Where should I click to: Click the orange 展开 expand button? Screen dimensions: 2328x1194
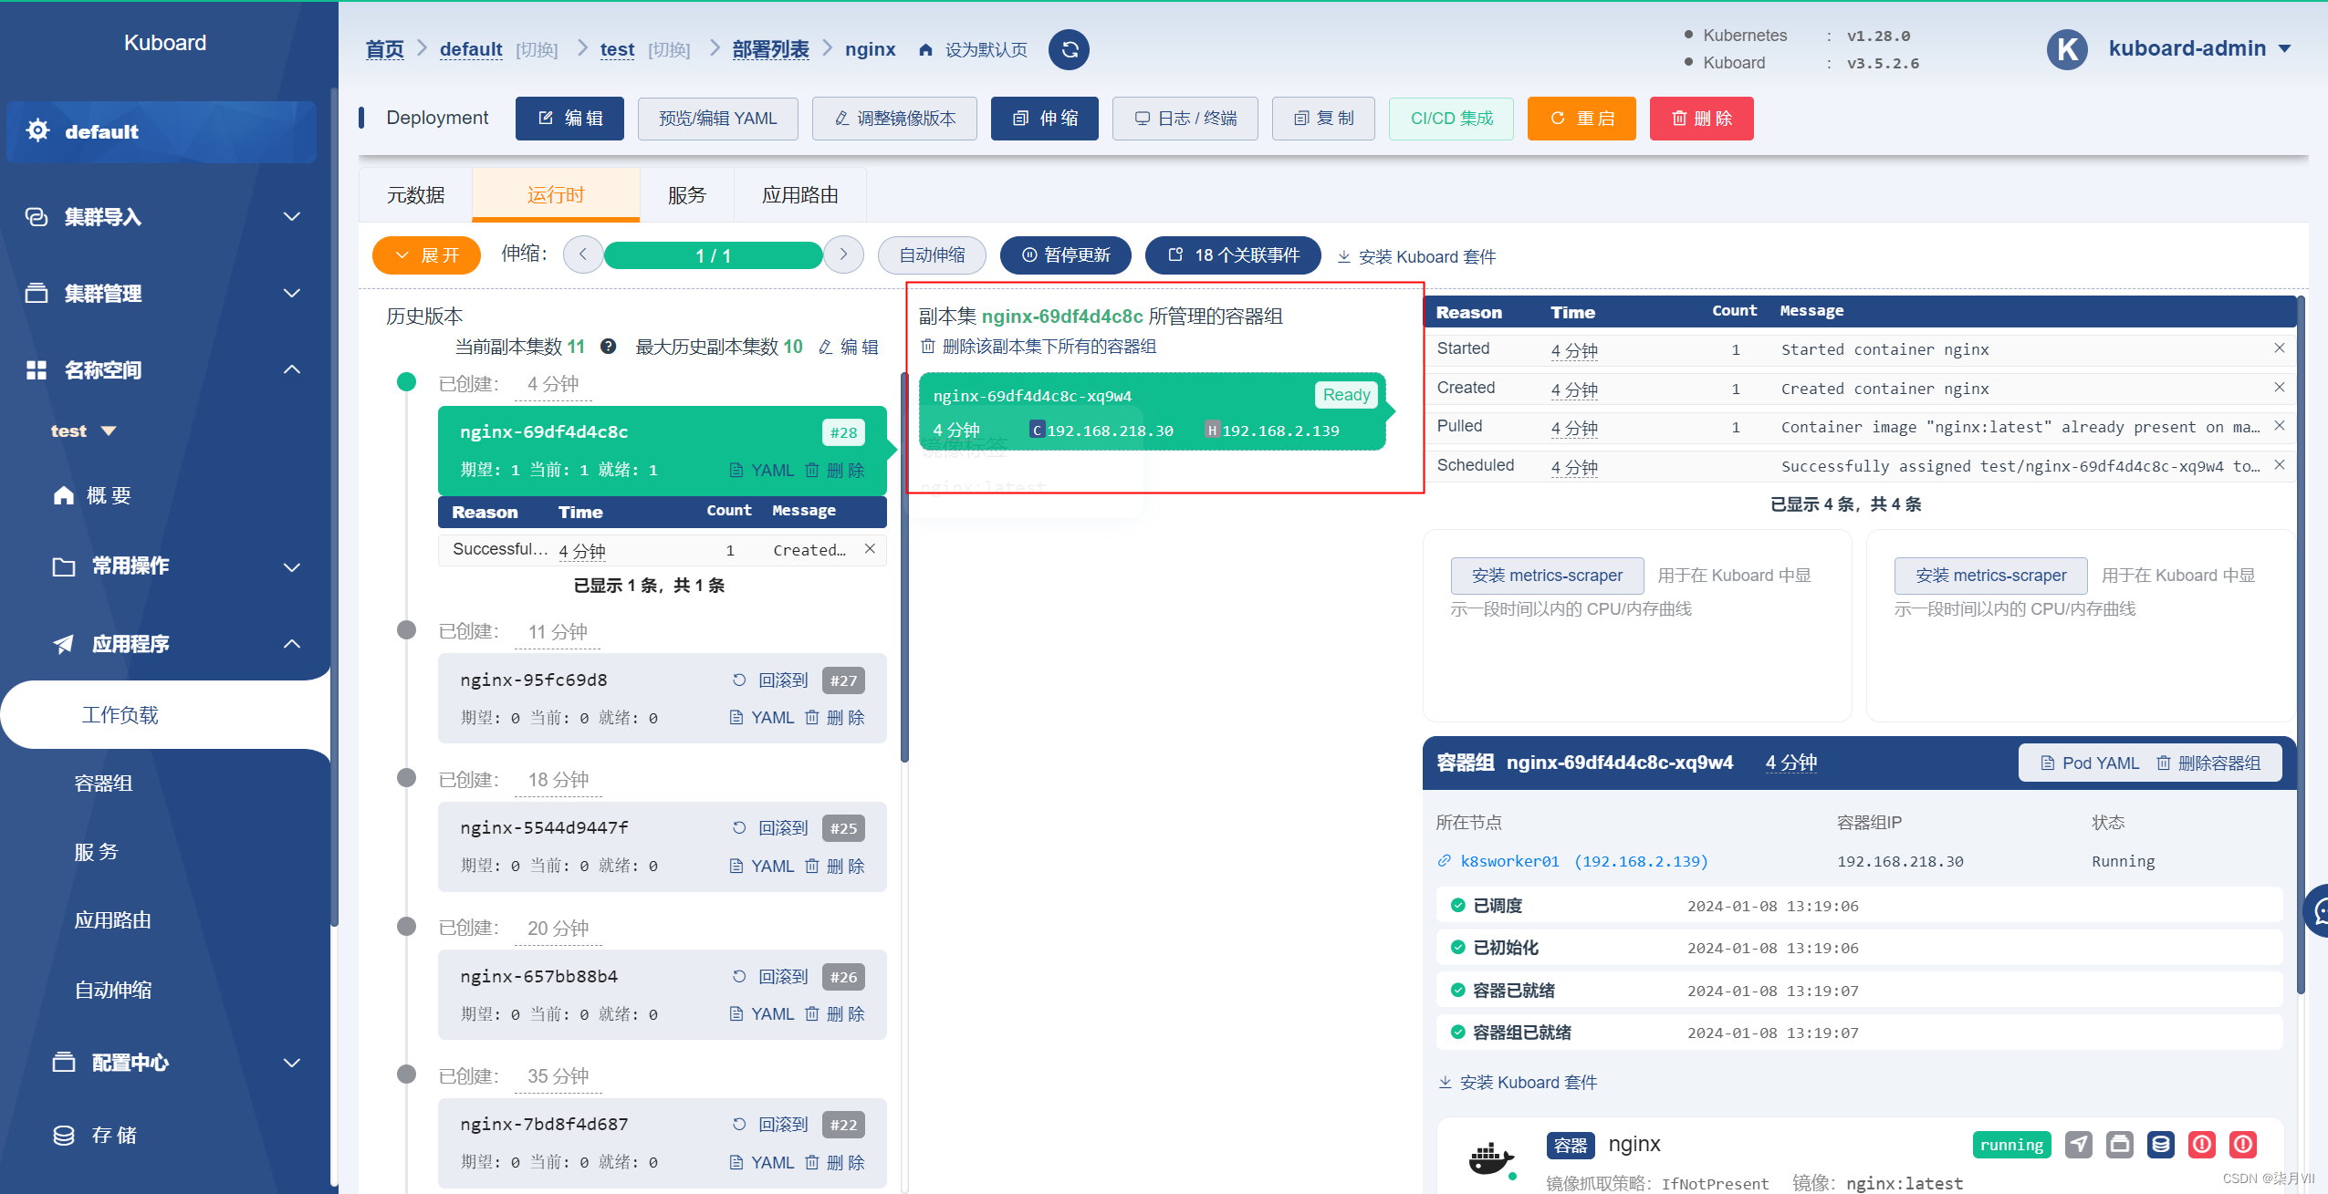(x=426, y=255)
